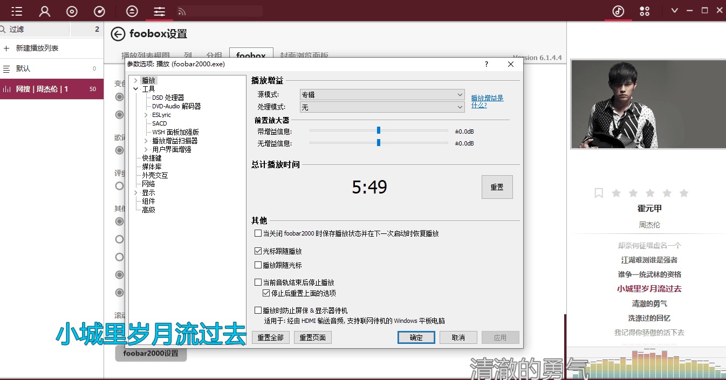Image resolution: width=726 pixels, height=380 pixels.
Task: Select the 默认 playlist row
Action: click(52, 69)
